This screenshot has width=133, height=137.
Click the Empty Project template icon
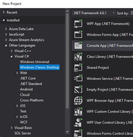[78, 89]
